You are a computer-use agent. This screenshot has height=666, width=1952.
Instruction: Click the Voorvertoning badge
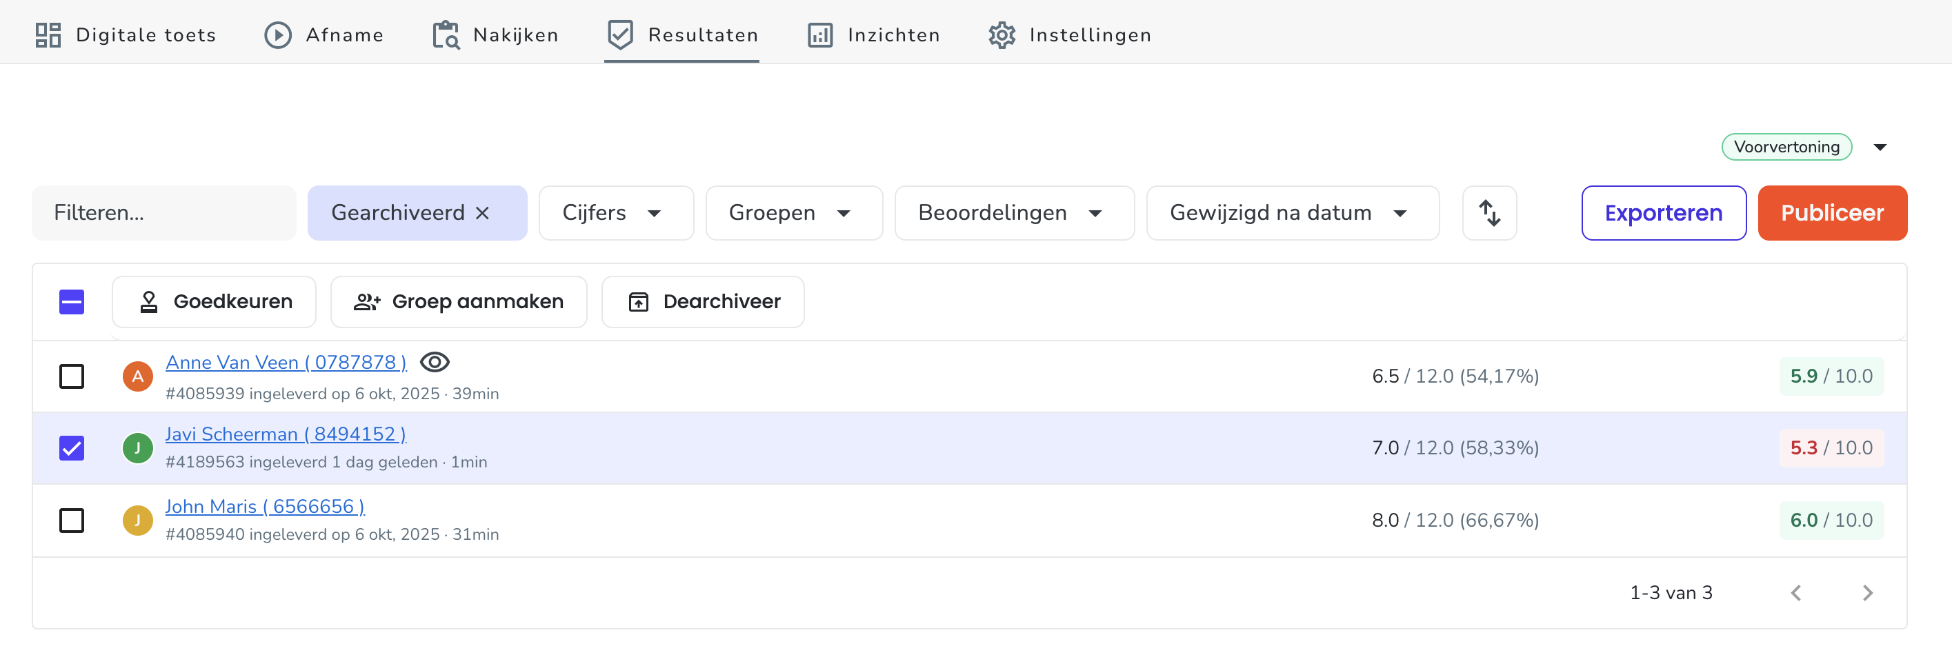[x=1787, y=147]
